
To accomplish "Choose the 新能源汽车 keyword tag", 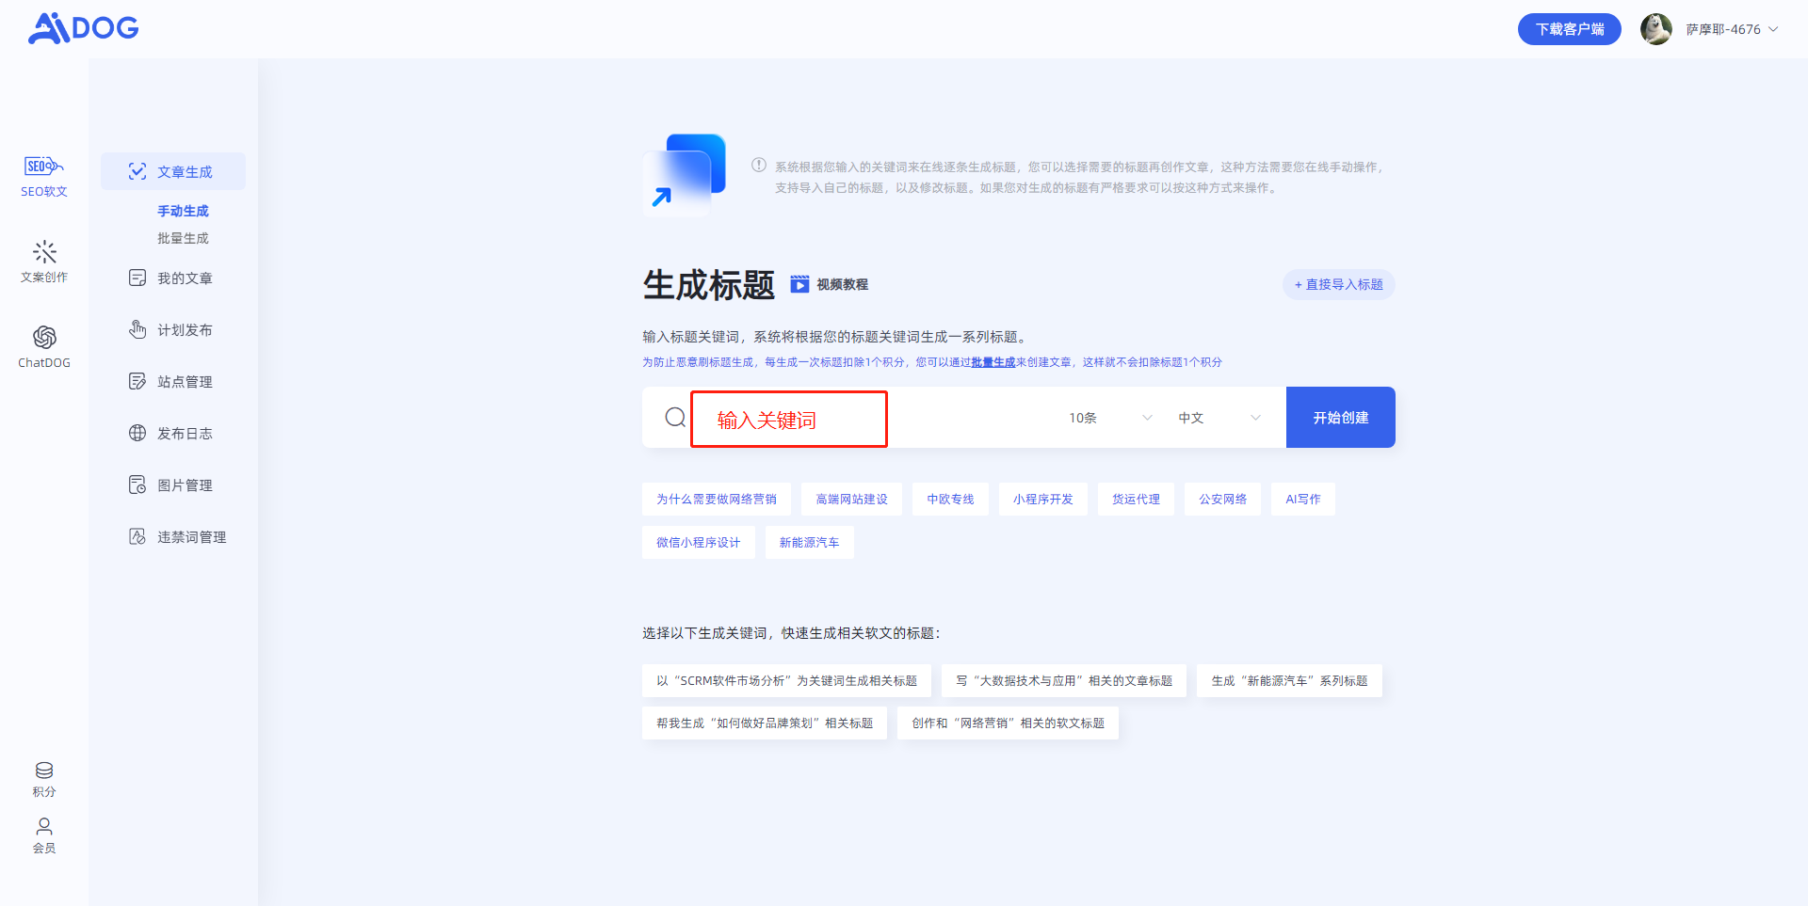I will 809,543.
